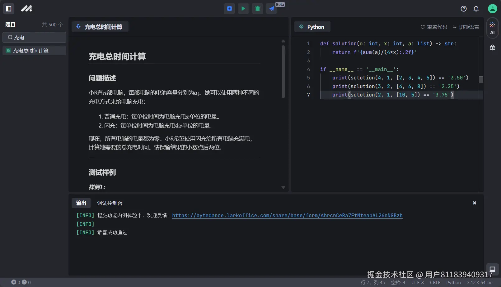Click the code editor minimap slider
Screen dimensions: 501x287
(x=481, y=79)
